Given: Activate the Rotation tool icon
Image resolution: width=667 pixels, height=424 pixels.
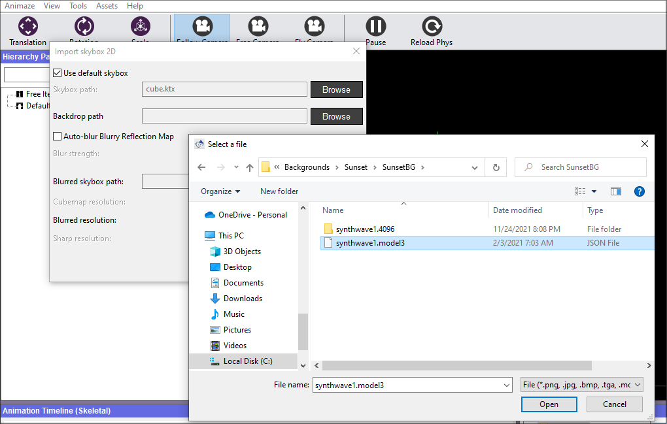Looking at the screenshot, I should coord(84,27).
